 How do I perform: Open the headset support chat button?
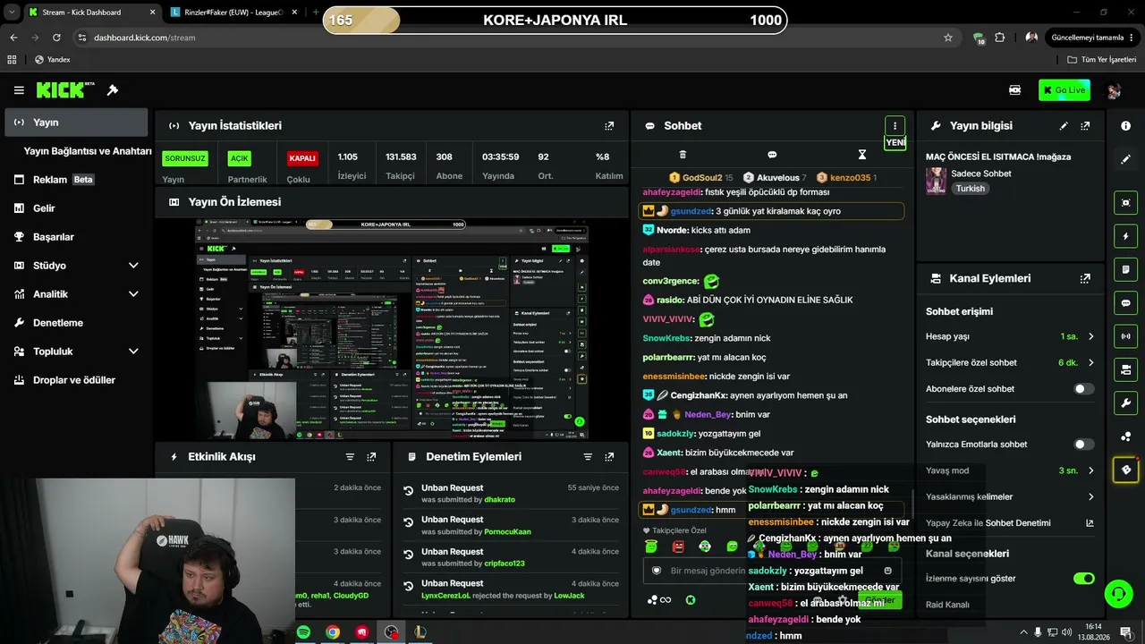pyautogui.click(x=1118, y=593)
